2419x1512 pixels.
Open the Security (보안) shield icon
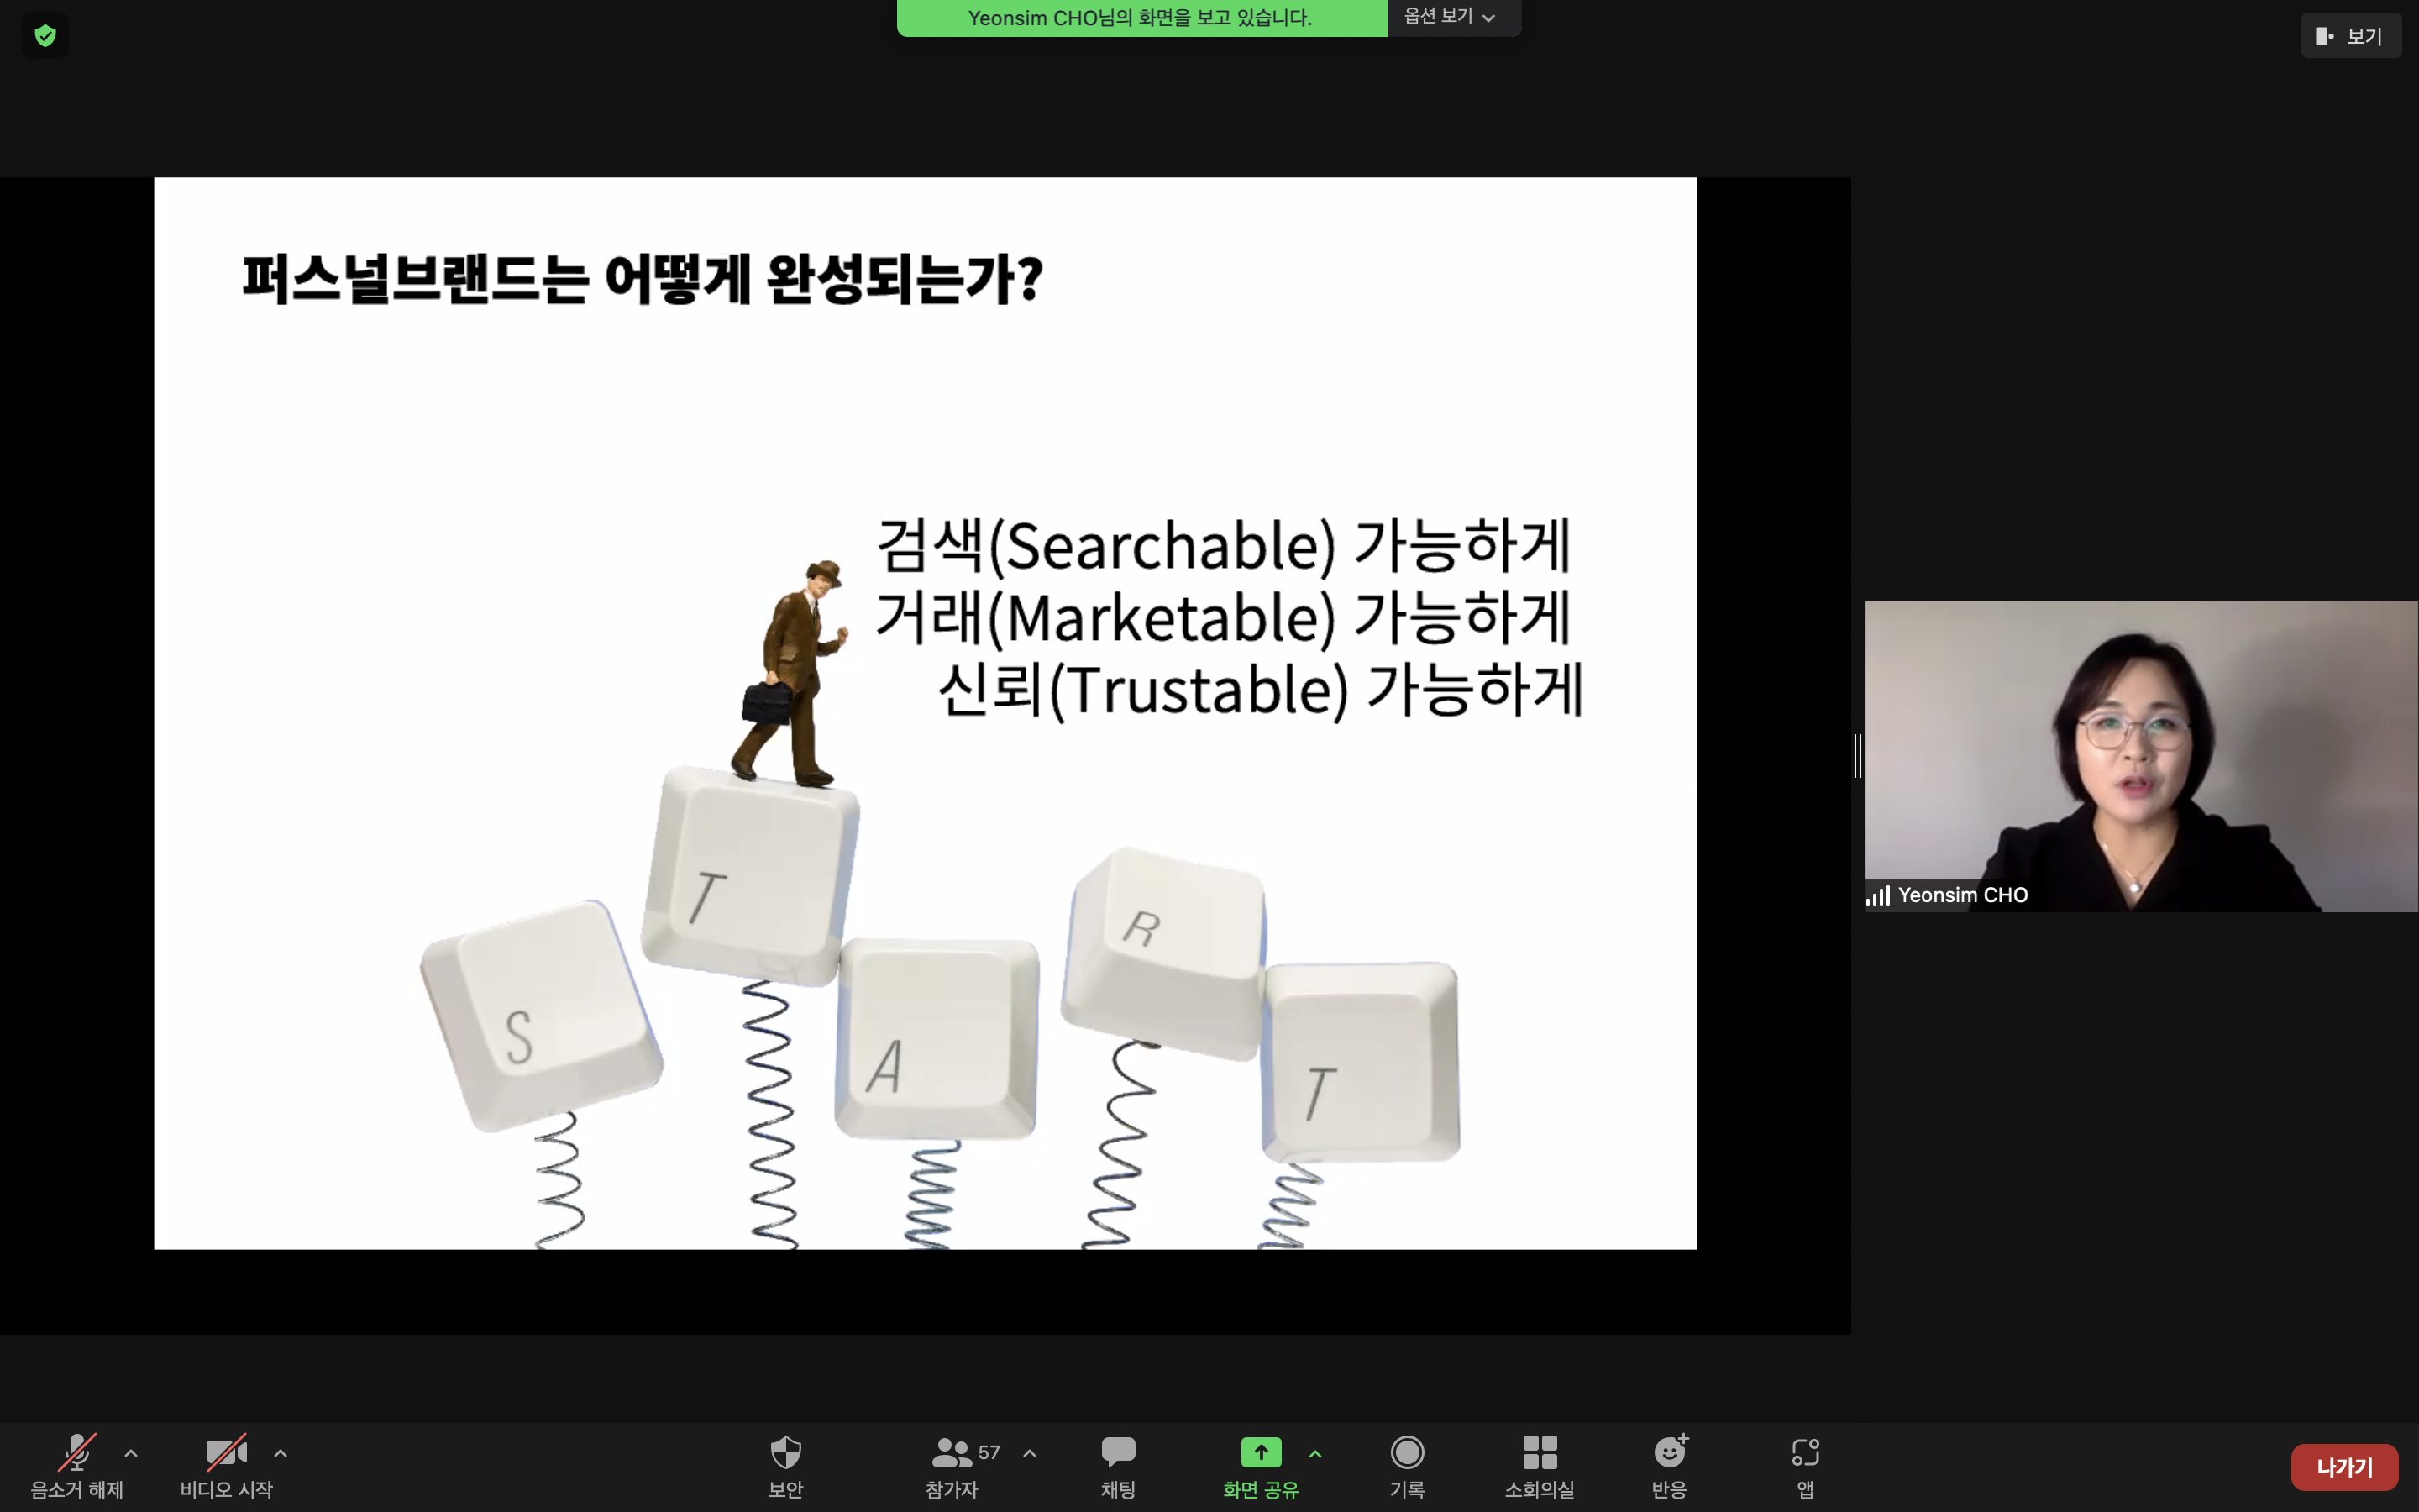[785, 1453]
